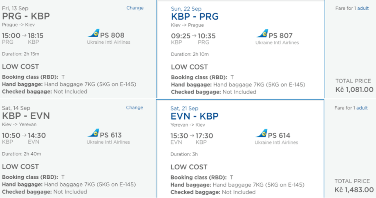Click flight number PS 808
Screen dimensions: 376x198
click(x=112, y=35)
